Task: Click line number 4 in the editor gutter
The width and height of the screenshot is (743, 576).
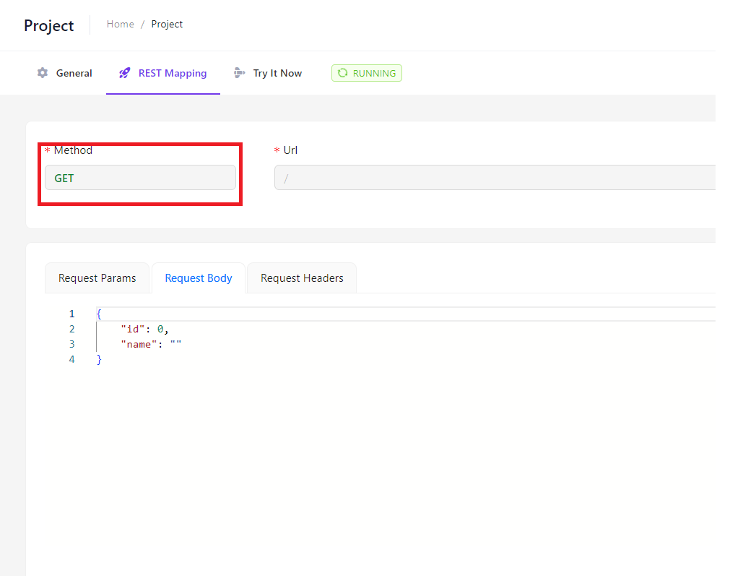Action: (x=72, y=360)
